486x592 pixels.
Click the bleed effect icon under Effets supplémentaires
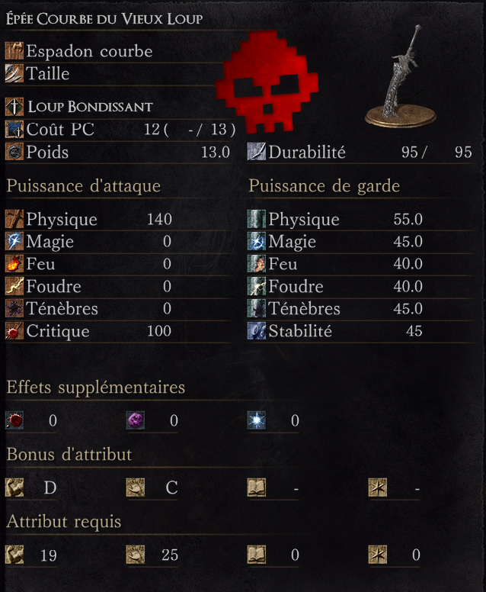(14, 420)
